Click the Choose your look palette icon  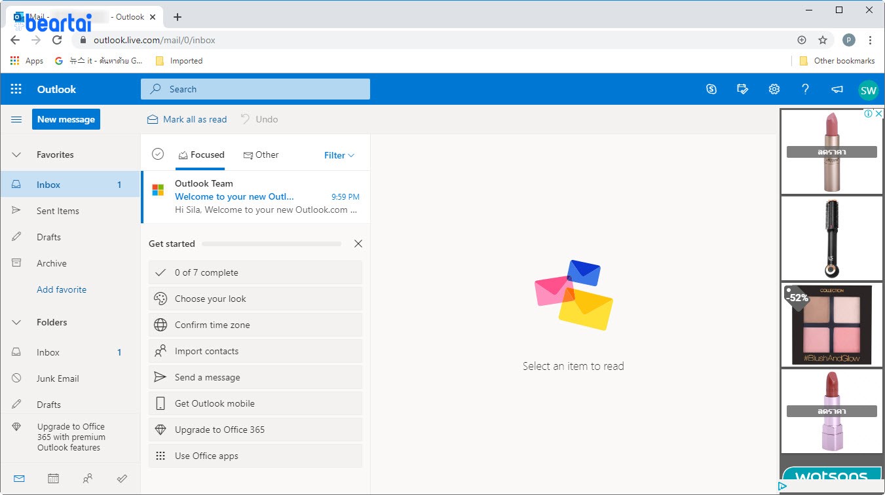click(x=160, y=299)
